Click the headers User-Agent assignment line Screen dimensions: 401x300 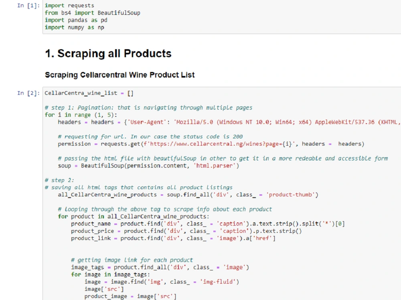click(x=229, y=122)
